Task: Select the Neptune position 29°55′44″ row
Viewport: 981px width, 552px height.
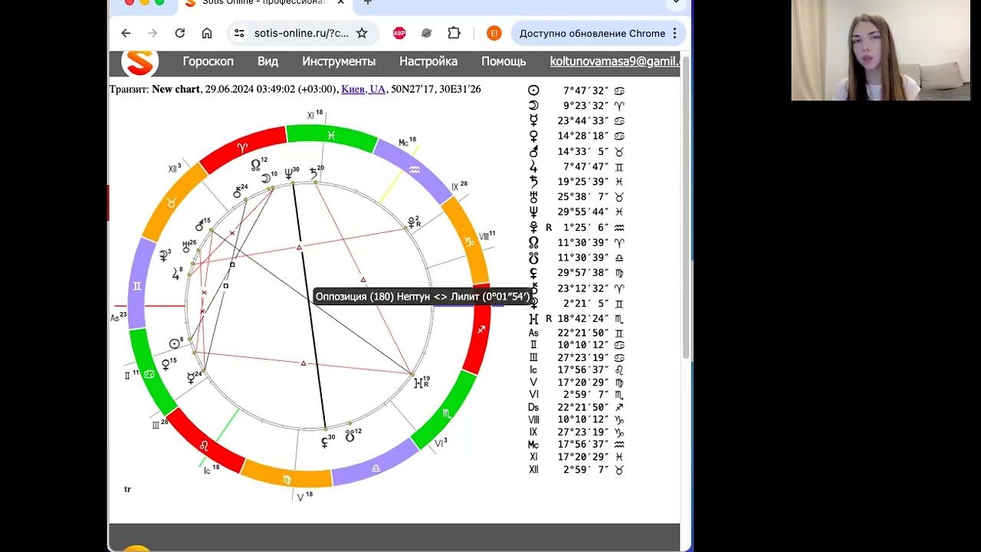Action: click(576, 212)
